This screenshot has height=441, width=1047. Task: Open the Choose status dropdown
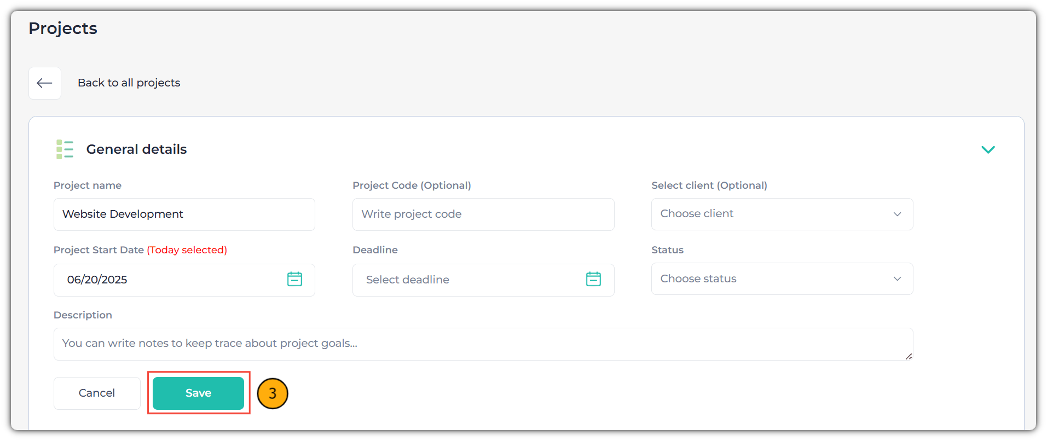coord(782,279)
